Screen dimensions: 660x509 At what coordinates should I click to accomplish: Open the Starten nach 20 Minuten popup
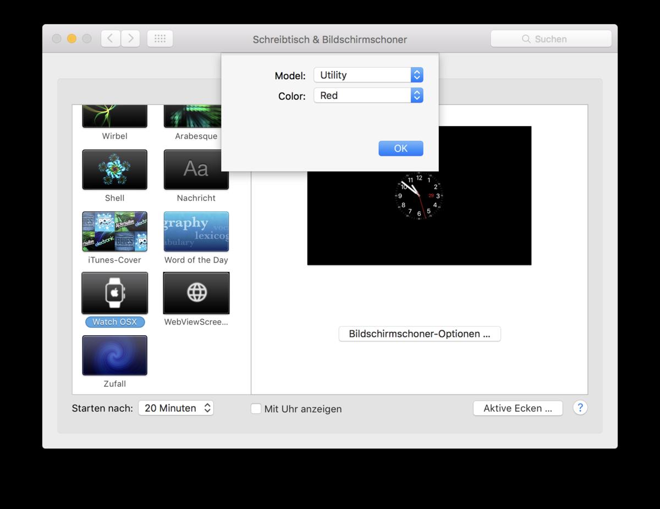point(175,408)
